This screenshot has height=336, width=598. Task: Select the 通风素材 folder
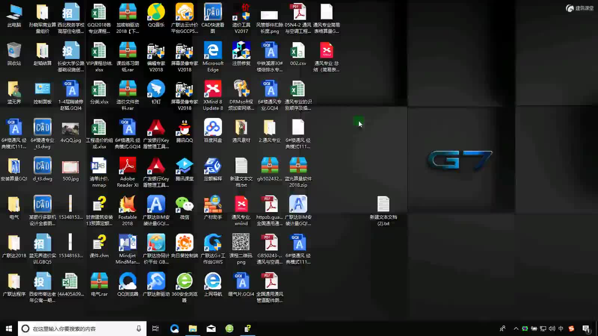pyautogui.click(x=241, y=131)
